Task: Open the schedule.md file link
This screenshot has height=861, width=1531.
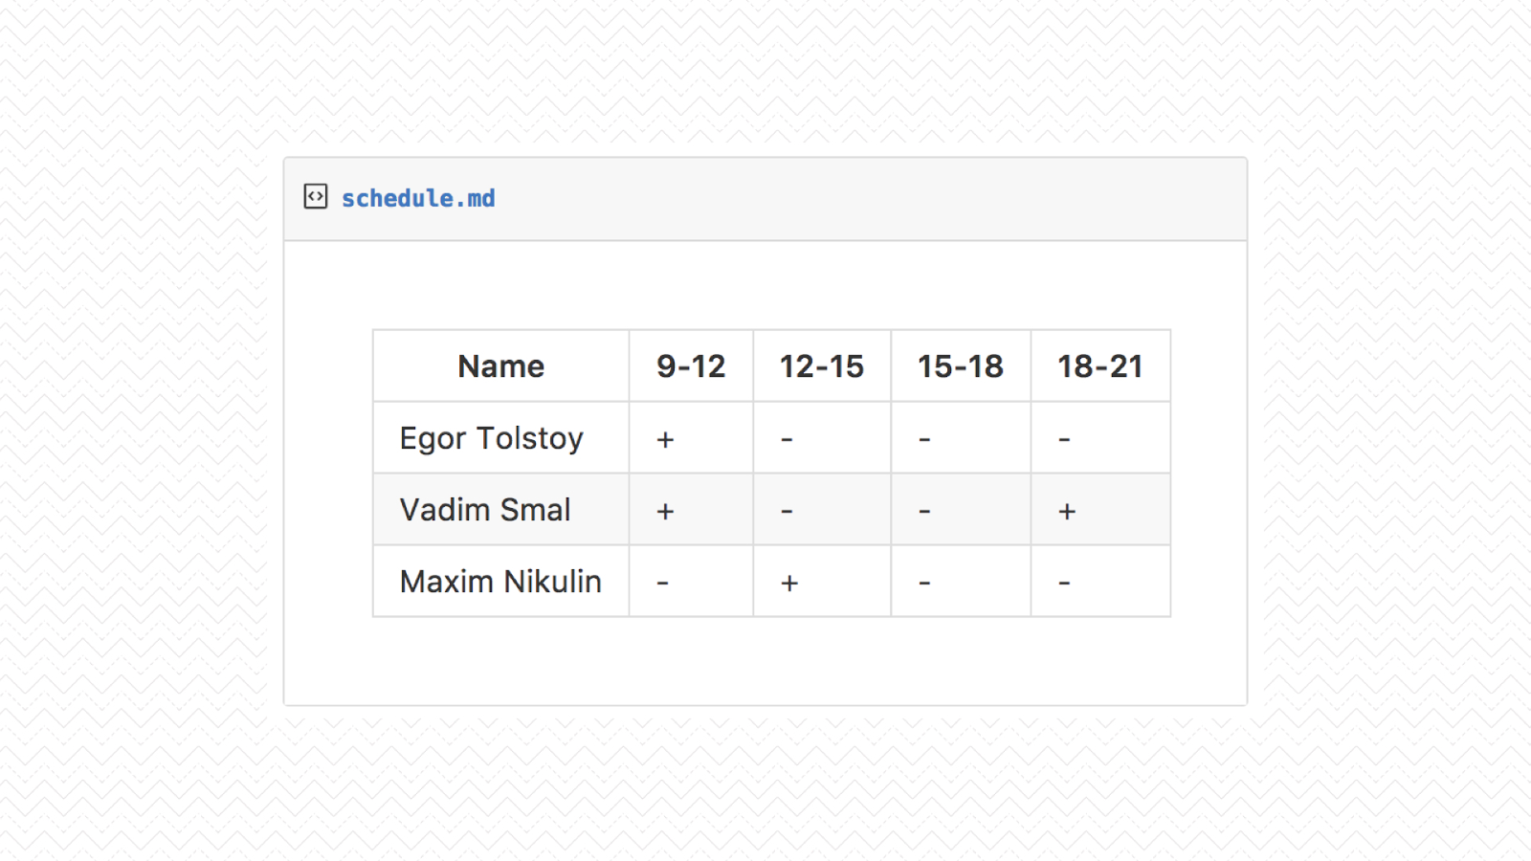Action: pos(418,198)
